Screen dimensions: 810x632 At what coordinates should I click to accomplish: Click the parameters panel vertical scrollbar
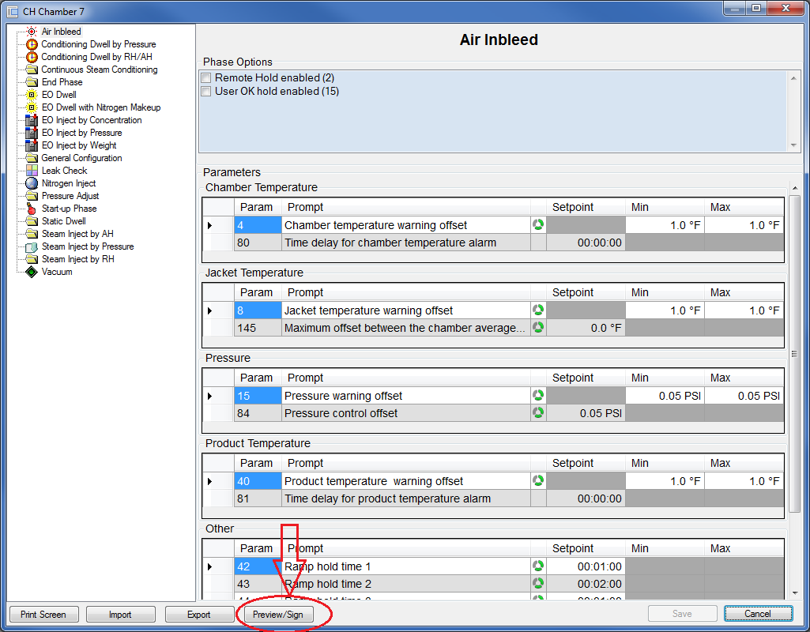(794, 354)
